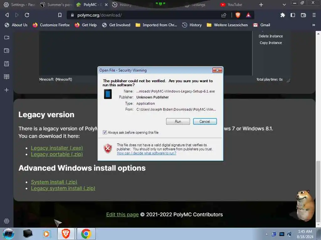
Task: Open the reading list icon in the sidebar
Action: click(7, 77)
